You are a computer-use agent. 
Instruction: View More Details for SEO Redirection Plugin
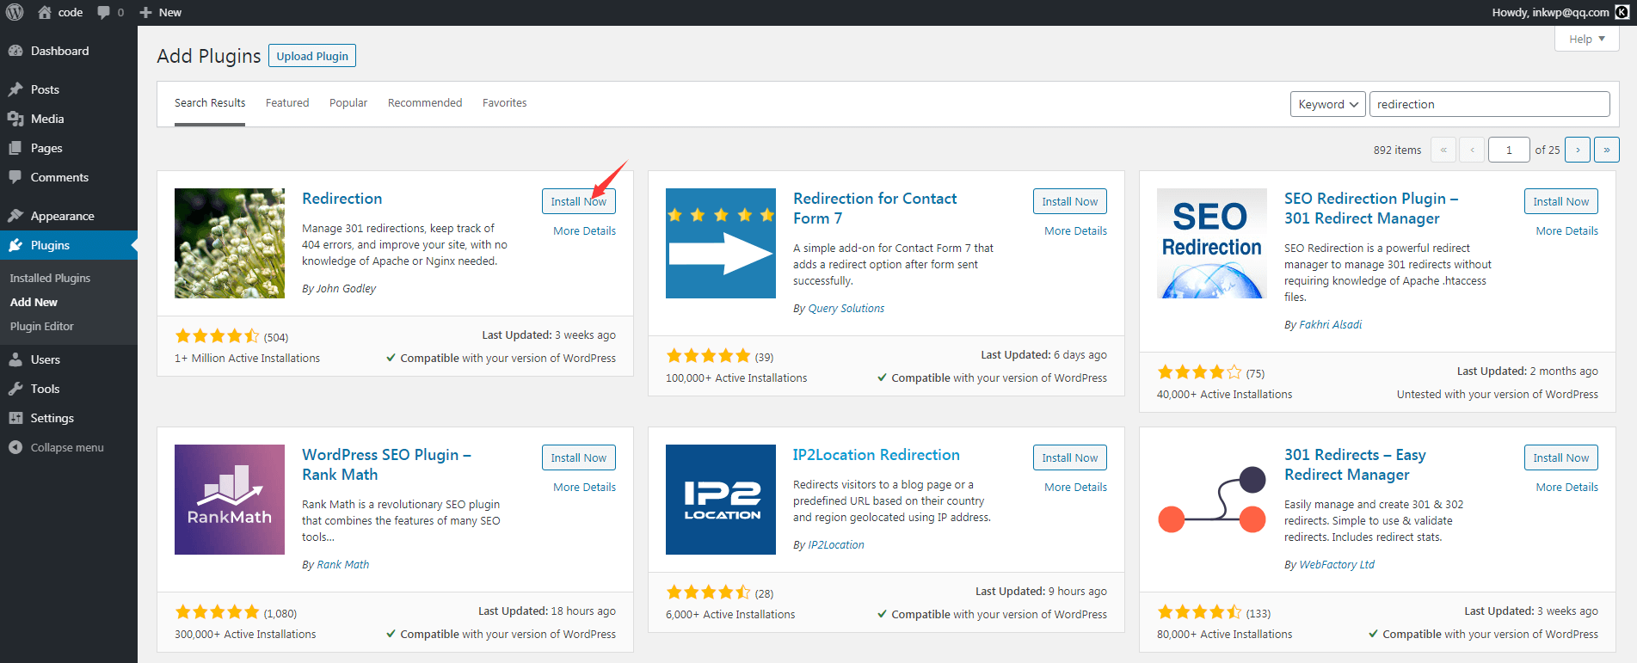point(1566,231)
